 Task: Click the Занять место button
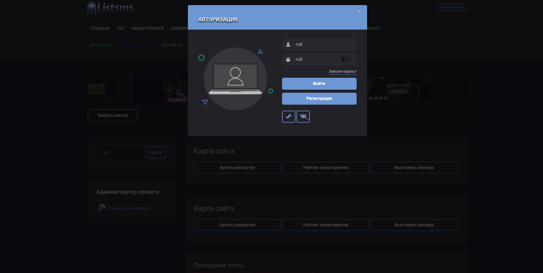pyautogui.click(x=113, y=115)
